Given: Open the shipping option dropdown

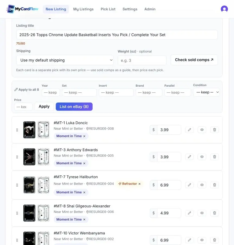Looking at the screenshot, I should (x=65, y=60).
